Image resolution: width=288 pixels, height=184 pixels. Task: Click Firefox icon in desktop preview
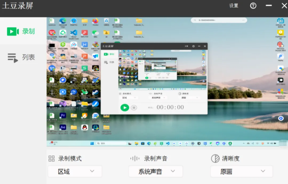(95, 21)
